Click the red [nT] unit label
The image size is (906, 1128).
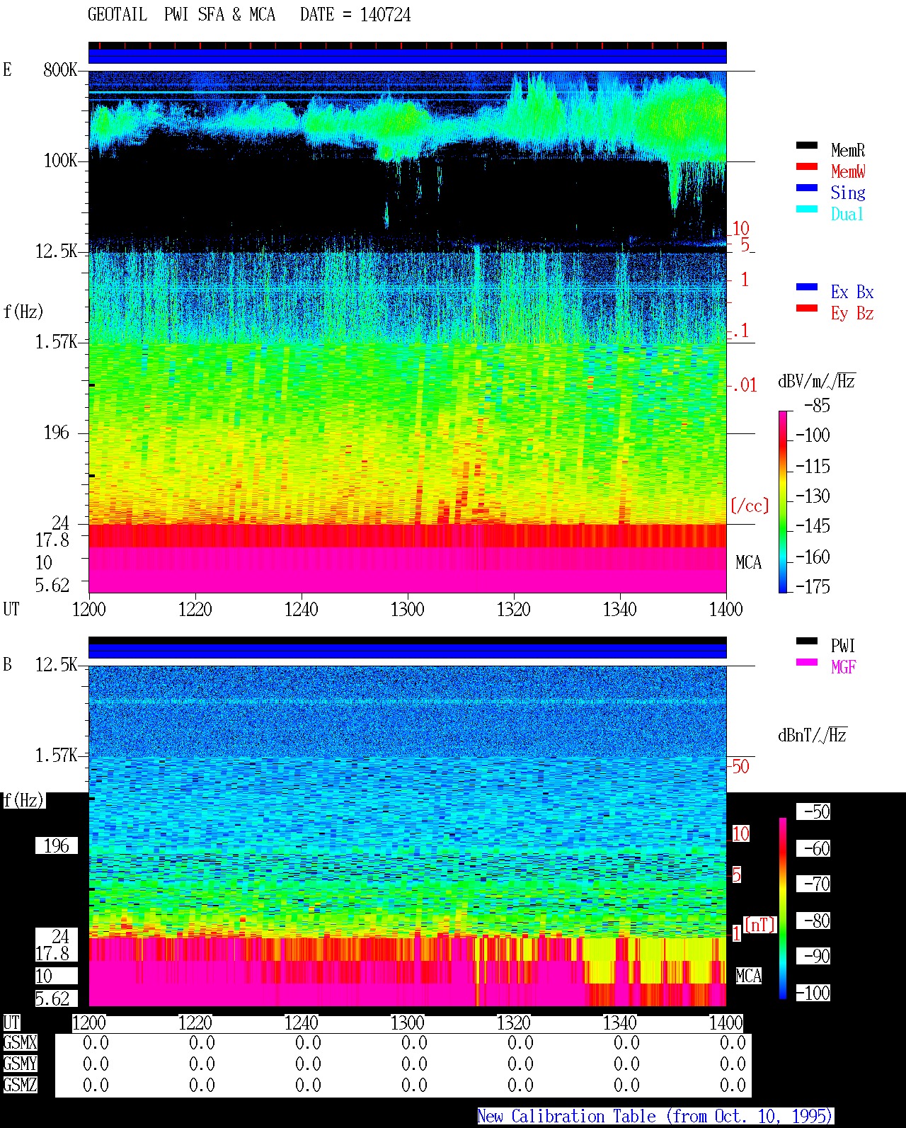pyautogui.click(x=760, y=925)
